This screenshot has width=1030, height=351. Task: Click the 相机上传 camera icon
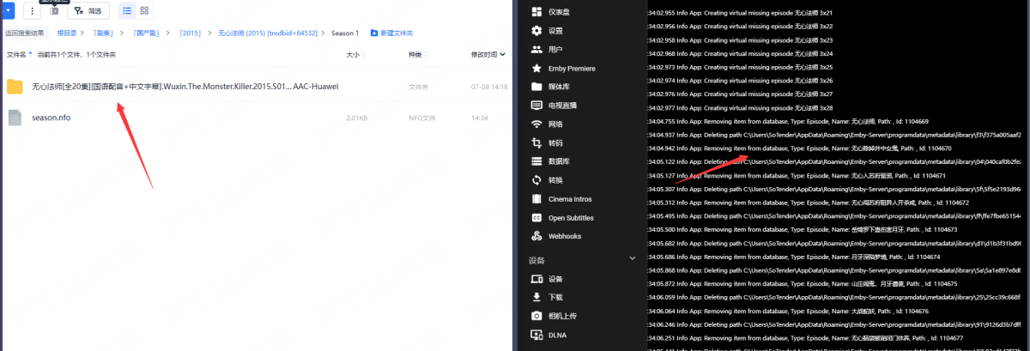click(536, 316)
